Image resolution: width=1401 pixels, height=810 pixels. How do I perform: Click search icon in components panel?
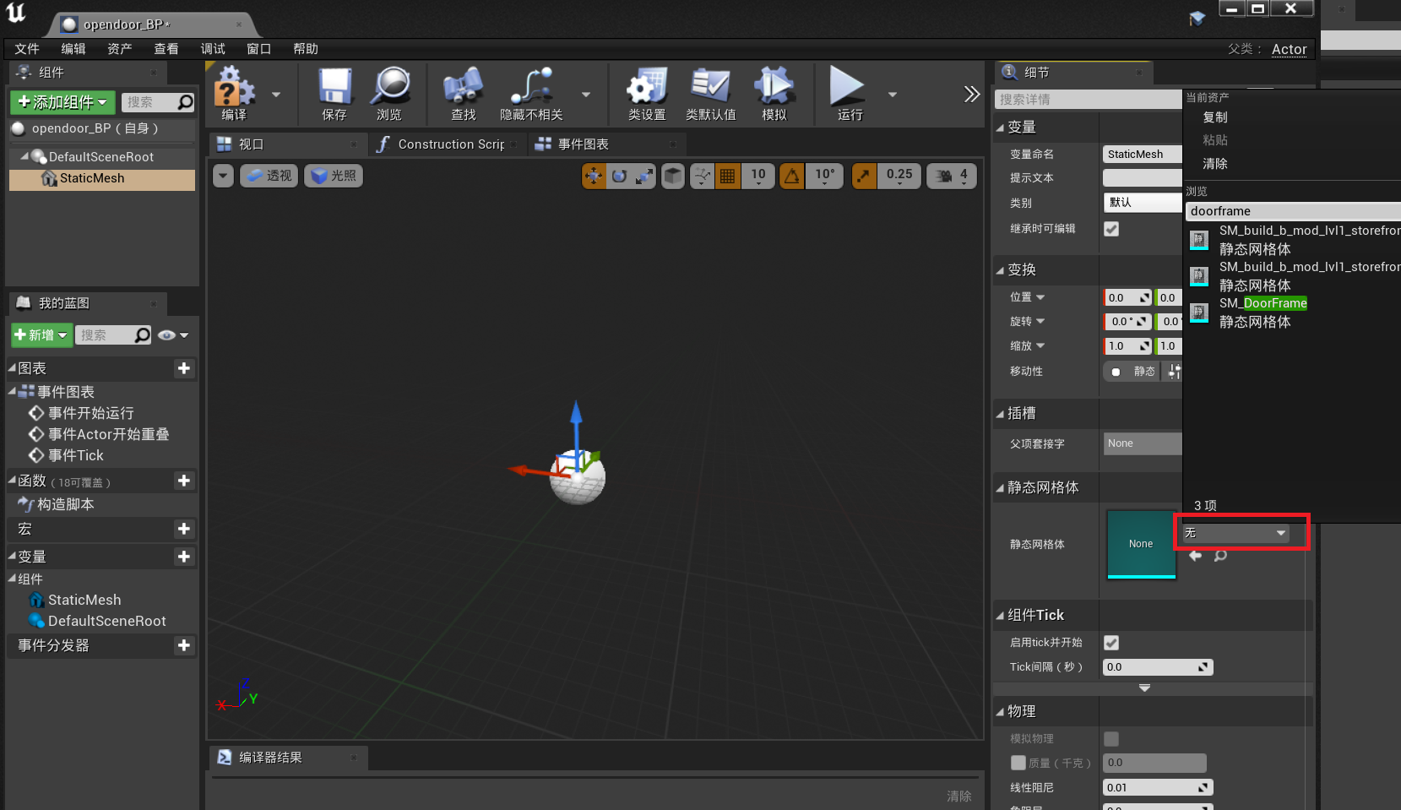(x=185, y=102)
